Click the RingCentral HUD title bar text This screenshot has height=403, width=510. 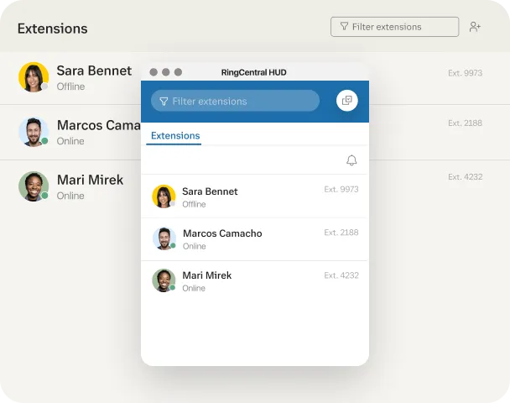coord(253,72)
